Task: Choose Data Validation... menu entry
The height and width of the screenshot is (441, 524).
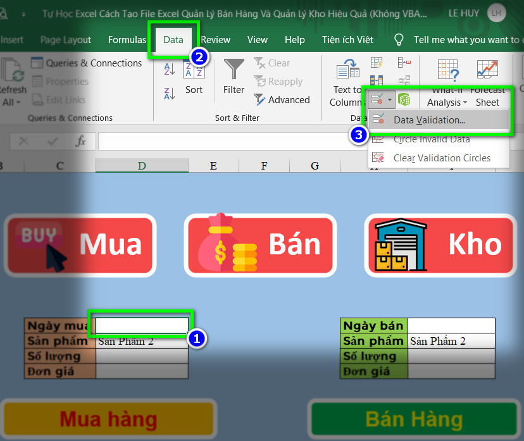Action: [439, 120]
